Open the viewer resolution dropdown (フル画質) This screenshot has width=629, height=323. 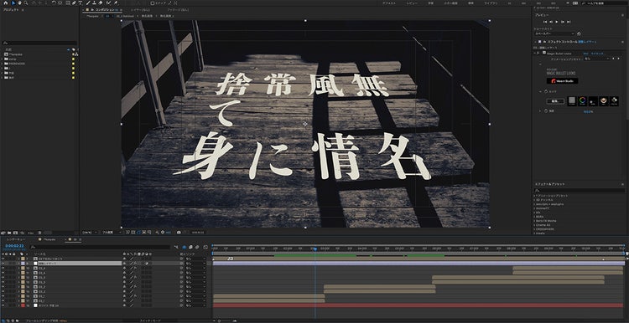[x=111, y=232]
